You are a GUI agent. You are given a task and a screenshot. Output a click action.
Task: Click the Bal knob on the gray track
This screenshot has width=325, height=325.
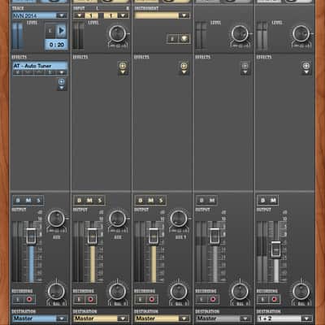tap(240, 292)
